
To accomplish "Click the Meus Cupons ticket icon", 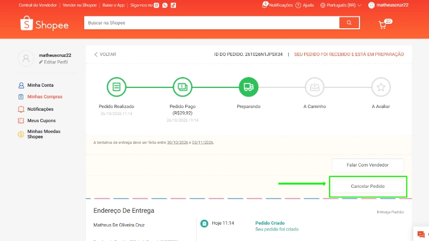I will pos(21,120).
